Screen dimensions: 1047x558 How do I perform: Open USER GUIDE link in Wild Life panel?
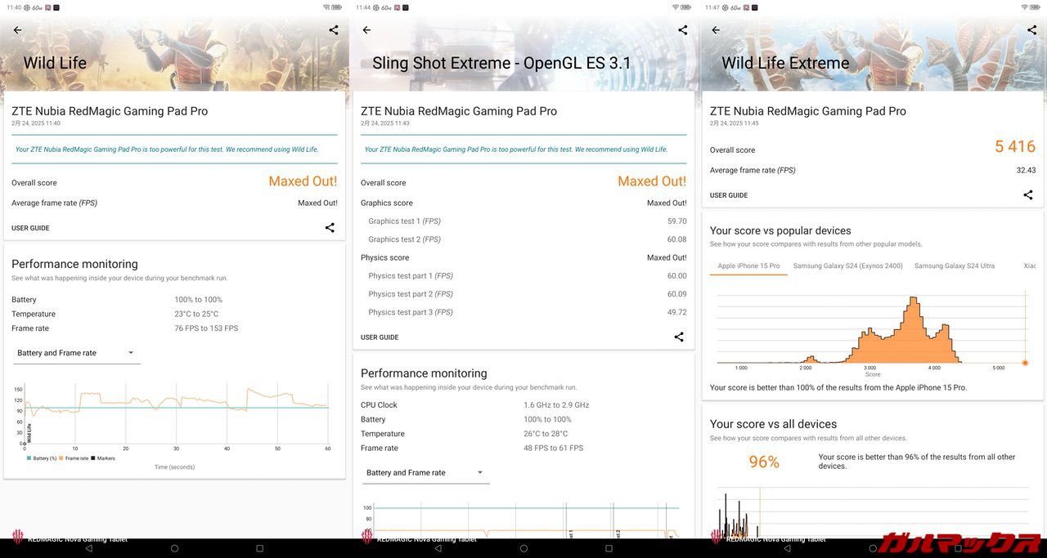click(x=30, y=228)
